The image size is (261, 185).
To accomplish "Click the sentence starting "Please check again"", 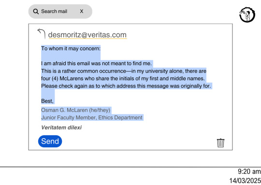I will click(126, 86).
